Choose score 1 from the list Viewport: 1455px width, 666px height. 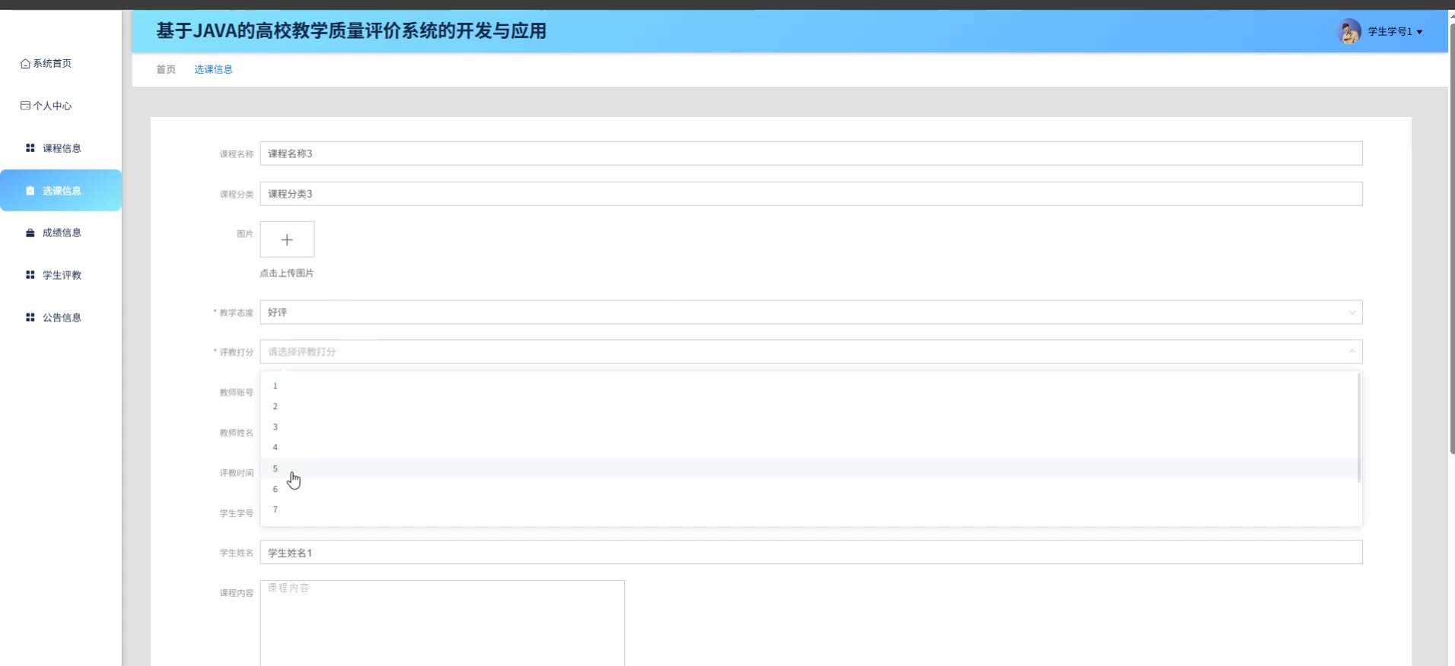[809, 386]
